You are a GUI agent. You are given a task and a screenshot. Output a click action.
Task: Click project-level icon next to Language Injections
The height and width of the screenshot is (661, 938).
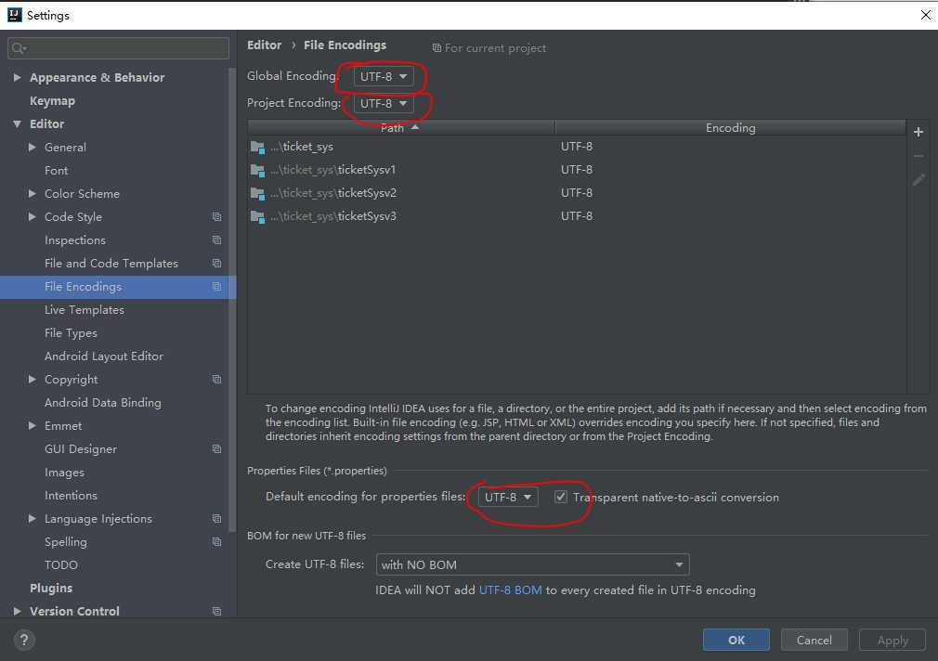click(x=216, y=519)
